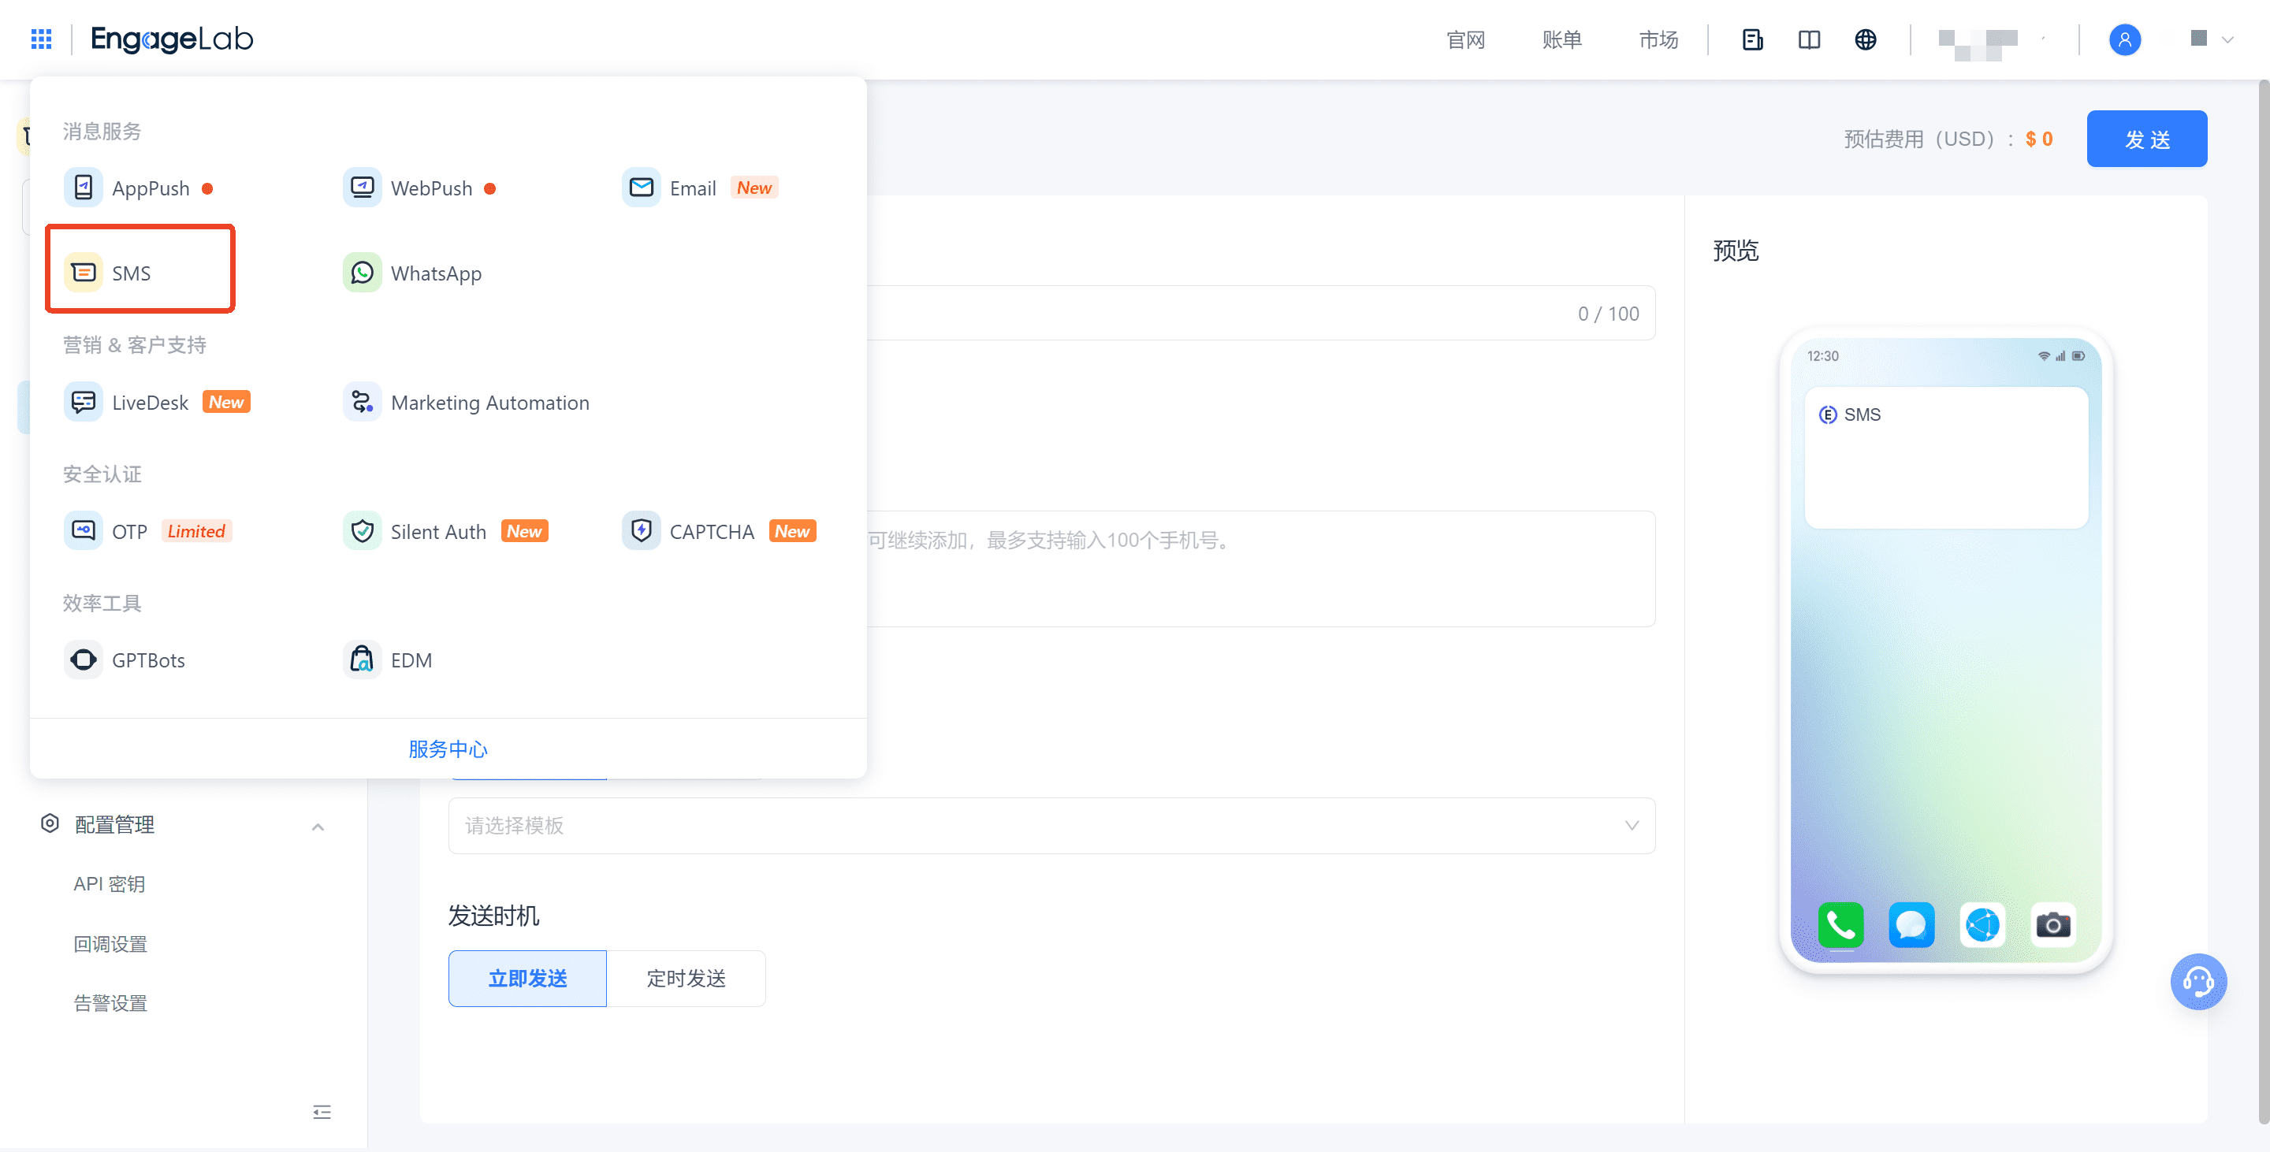Image resolution: width=2270 pixels, height=1152 pixels.
Task: Select 定时发送 option
Action: 686,978
